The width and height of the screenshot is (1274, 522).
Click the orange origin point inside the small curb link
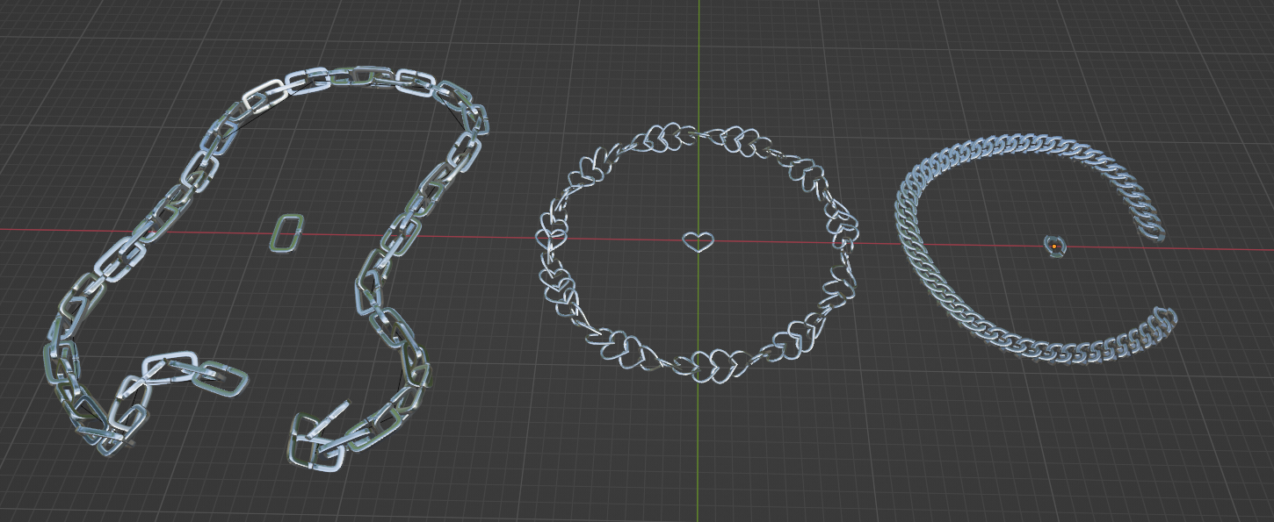click(1054, 244)
